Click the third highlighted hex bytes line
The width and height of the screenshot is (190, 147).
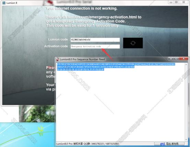point(81,70)
